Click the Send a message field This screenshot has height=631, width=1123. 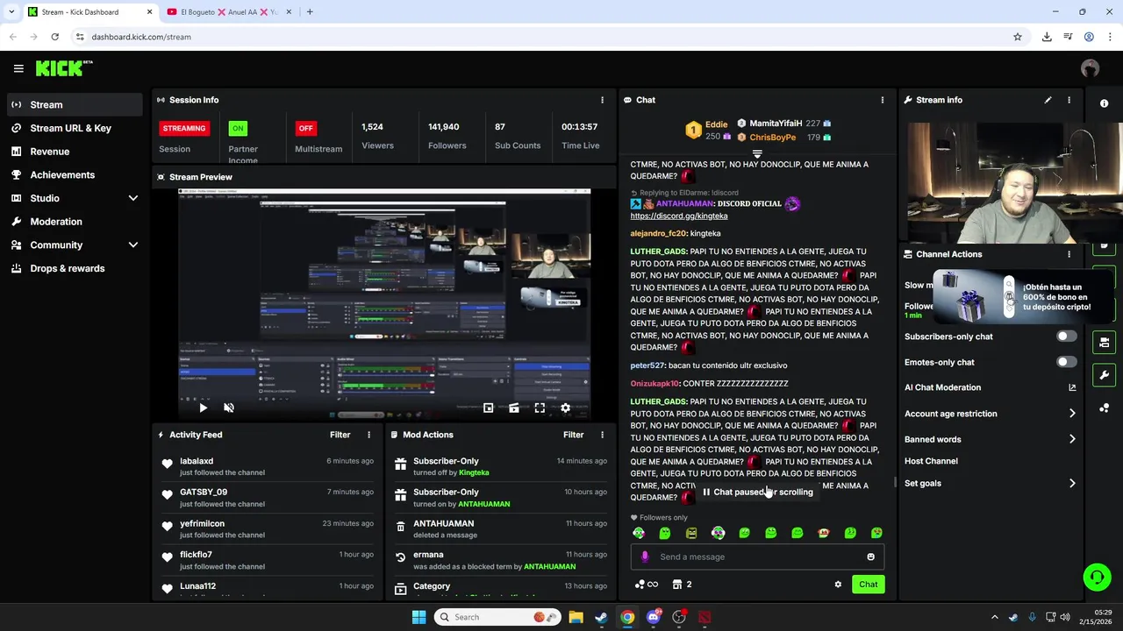click(756, 557)
